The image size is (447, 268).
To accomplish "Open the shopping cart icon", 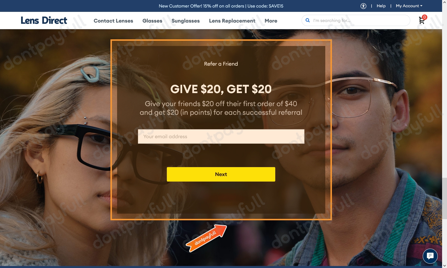I will click(422, 21).
